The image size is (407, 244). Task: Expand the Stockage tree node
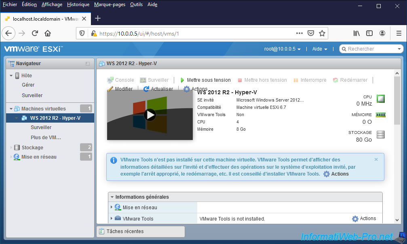pos(11,148)
